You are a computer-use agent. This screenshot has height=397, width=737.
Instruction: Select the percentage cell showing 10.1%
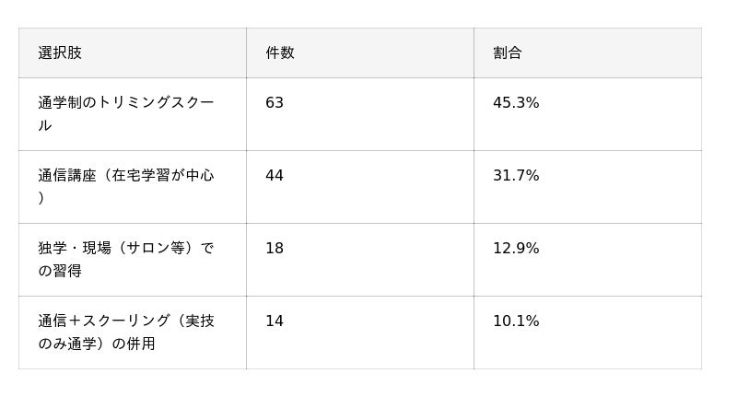[x=588, y=333]
